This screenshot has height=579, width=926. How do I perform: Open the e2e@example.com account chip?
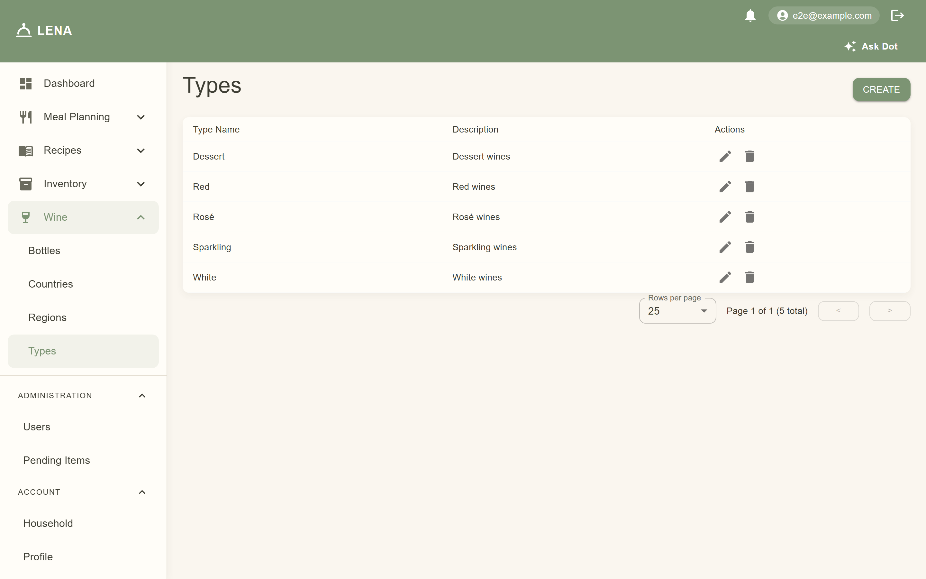point(824,16)
